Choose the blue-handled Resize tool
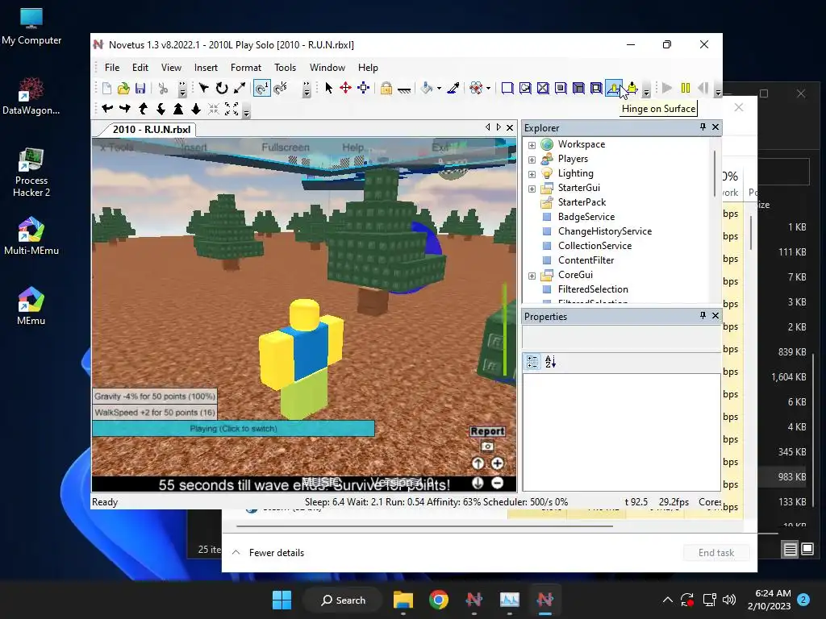 (364, 89)
